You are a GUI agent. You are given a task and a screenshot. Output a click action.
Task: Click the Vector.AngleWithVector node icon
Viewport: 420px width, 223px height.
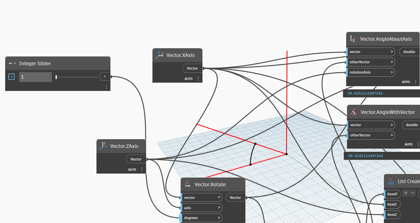click(354, 112)
